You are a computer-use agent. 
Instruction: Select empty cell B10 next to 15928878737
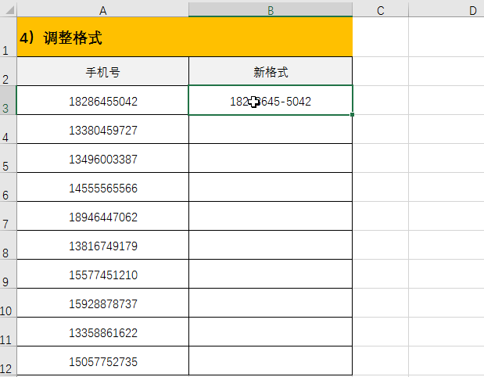[x=271, y=303]
